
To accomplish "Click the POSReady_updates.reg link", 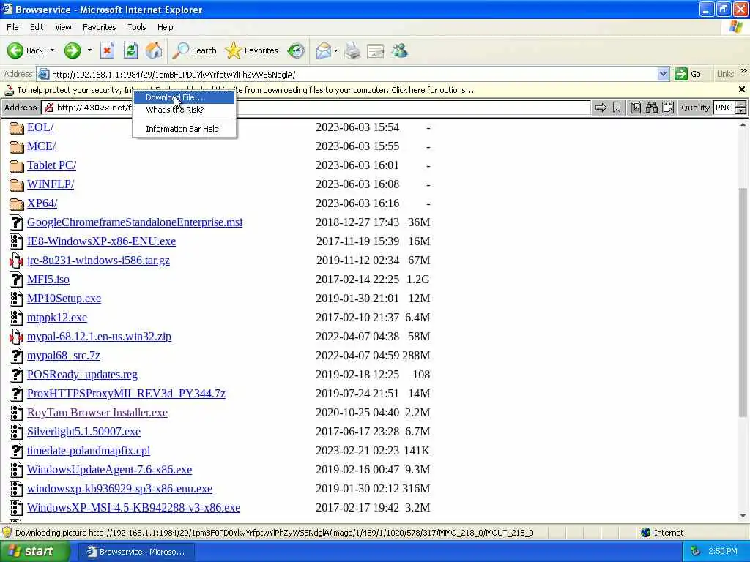I will click(82, 375).
